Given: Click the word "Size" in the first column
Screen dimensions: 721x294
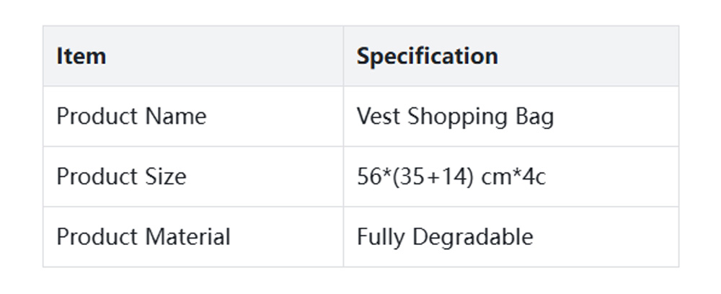Looking at the screenshot, I should [165, 177].
